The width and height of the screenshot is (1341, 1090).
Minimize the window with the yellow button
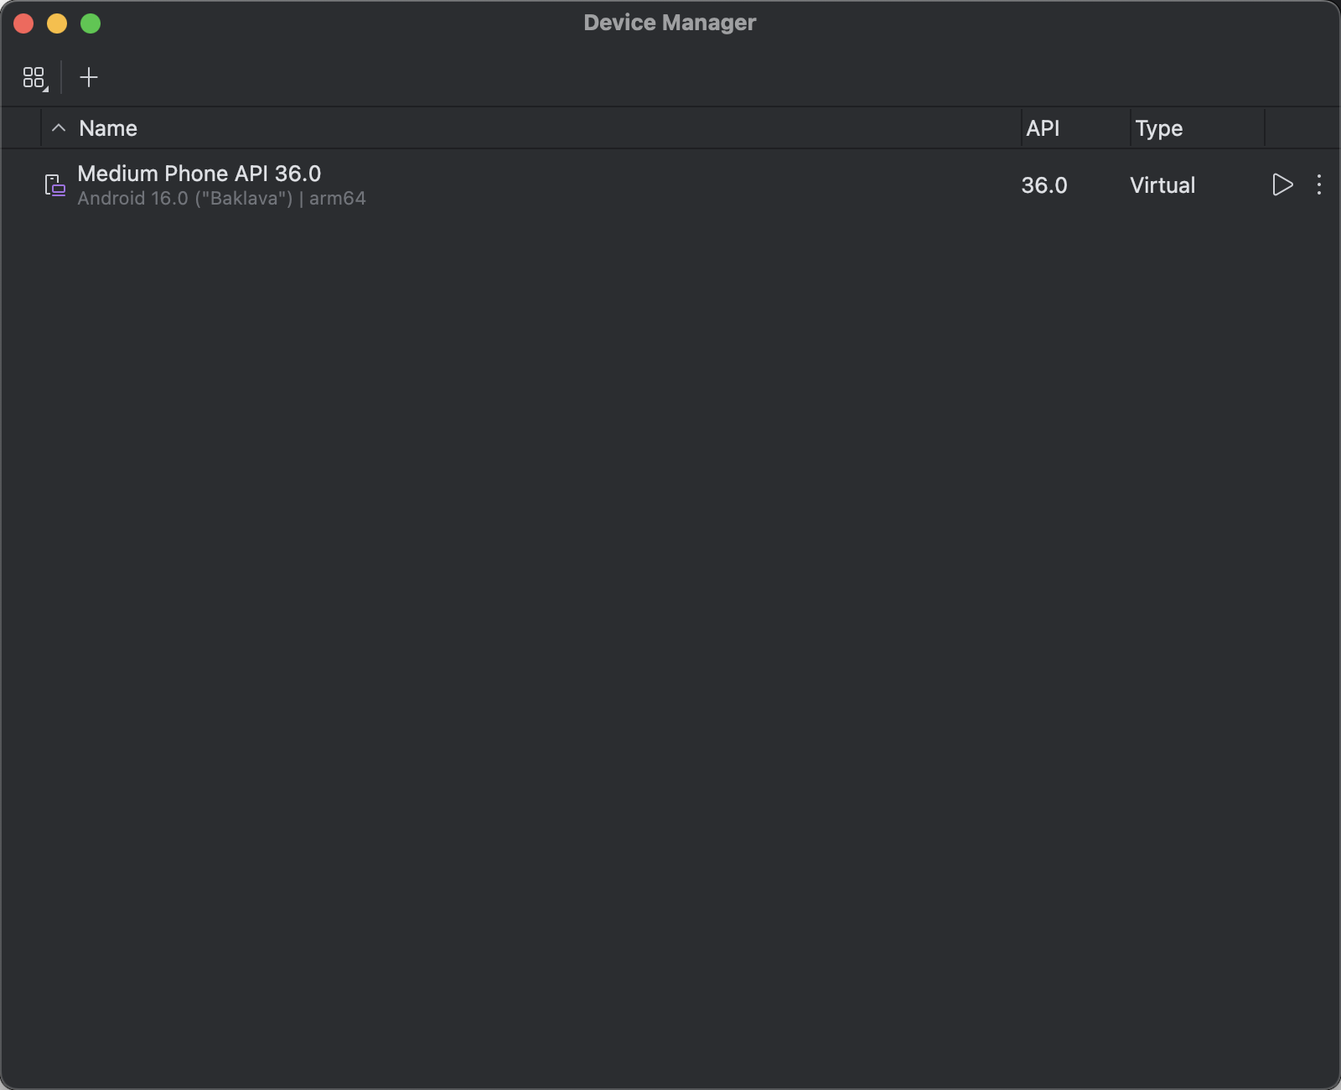[x=57, y=23]
